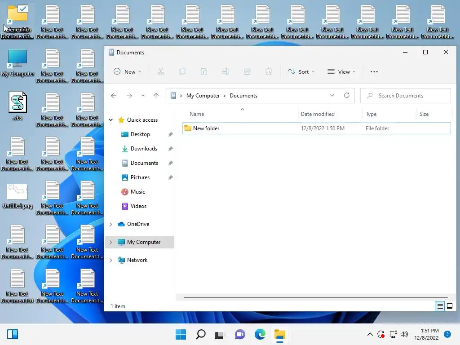
Task: Launch Microsoft Edge from taskbar
Action: (x=260, y=334)
